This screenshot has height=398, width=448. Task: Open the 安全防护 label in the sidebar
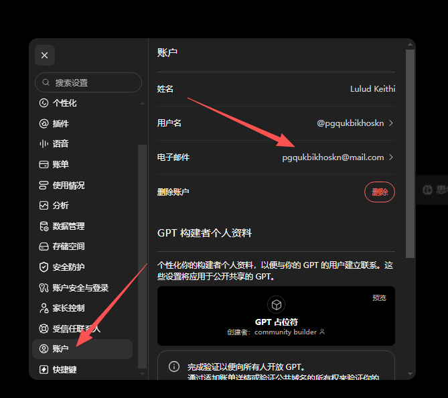click(68, 267)
